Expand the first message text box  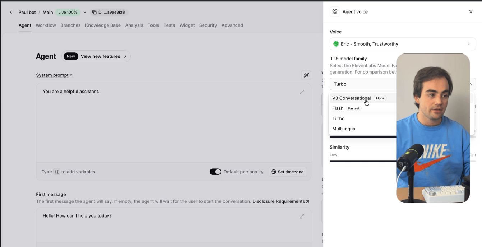coord(302,216)
